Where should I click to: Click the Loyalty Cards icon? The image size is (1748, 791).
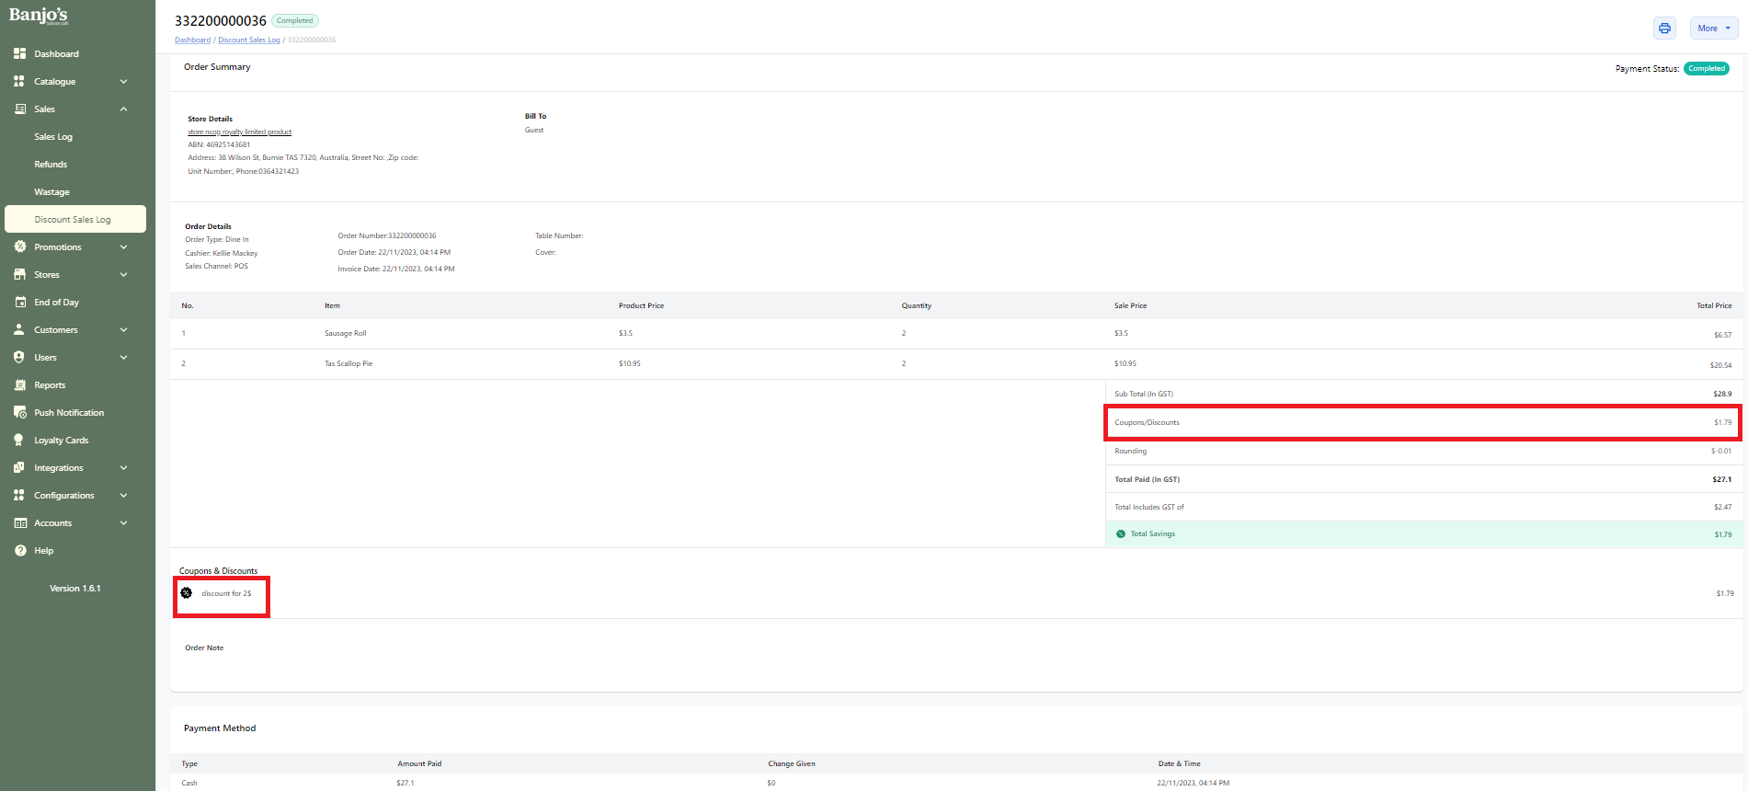coord(19,441)
